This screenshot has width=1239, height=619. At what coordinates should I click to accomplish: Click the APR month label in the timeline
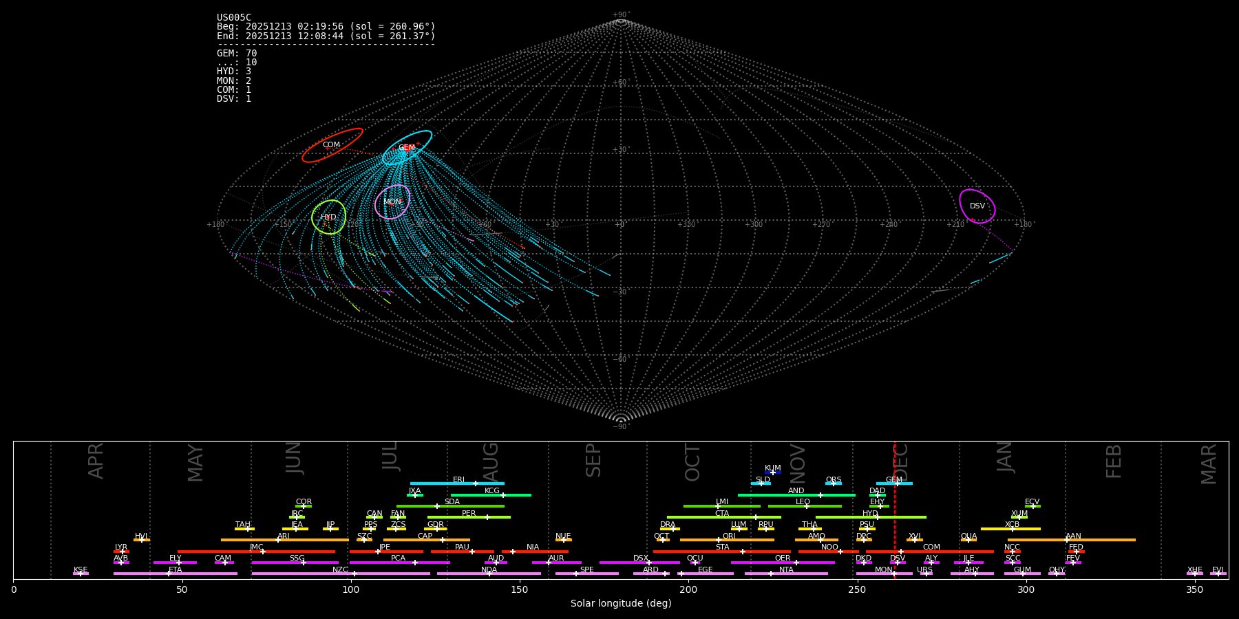96,461
